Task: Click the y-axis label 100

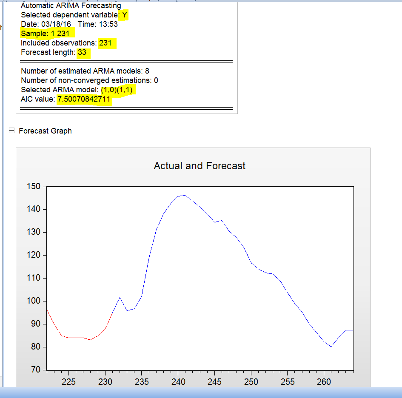Action: (x=34, y=301)
